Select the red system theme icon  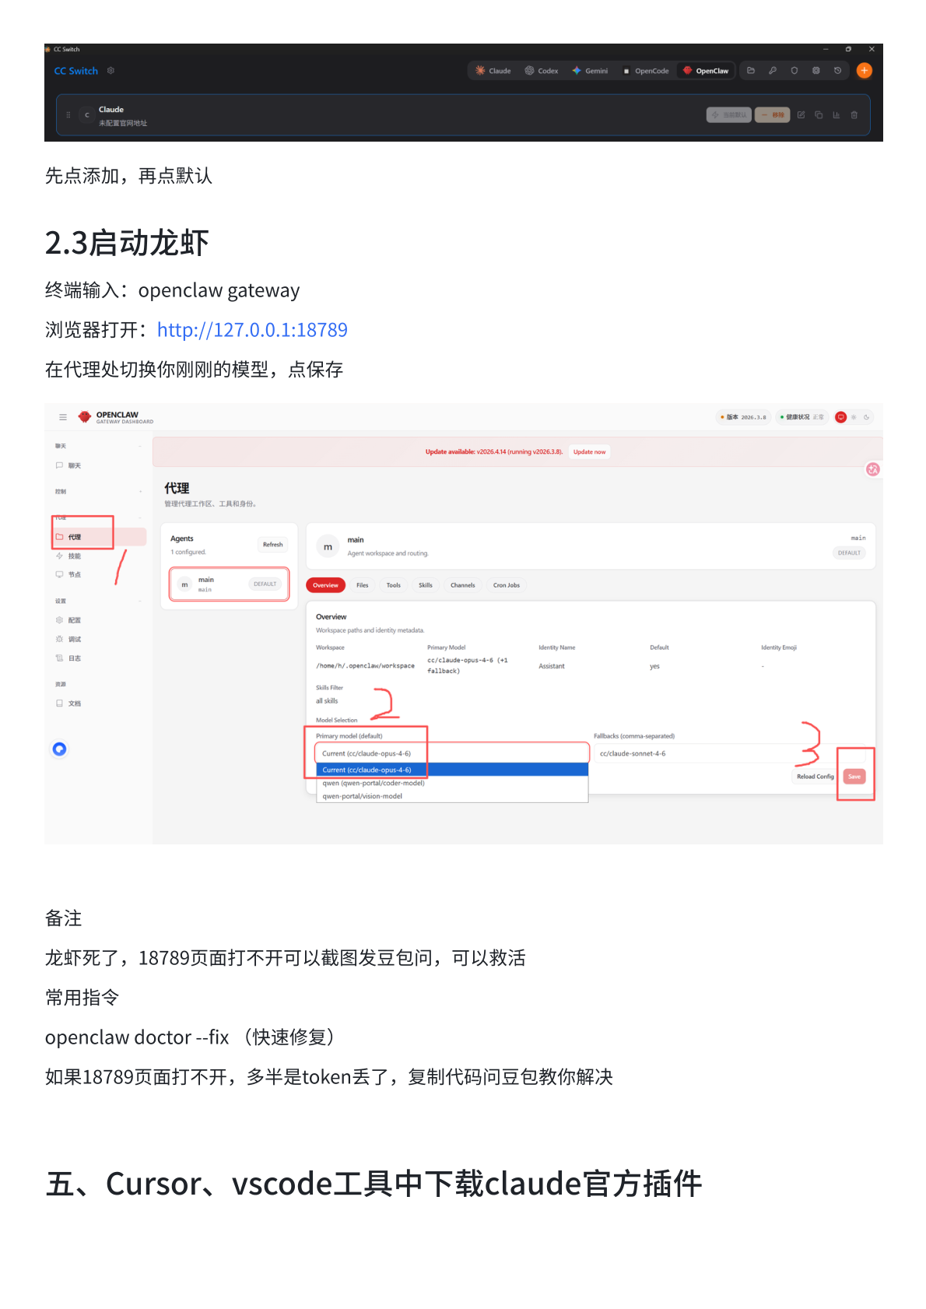(840, 417)
